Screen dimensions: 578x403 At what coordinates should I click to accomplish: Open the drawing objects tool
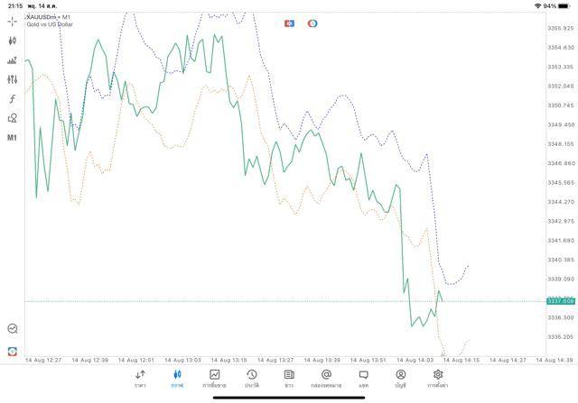pyautogui.click(x=13, y=118)
